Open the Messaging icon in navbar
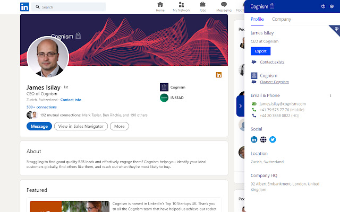This screenshot has height=212, width=340. tap(224, 5)
